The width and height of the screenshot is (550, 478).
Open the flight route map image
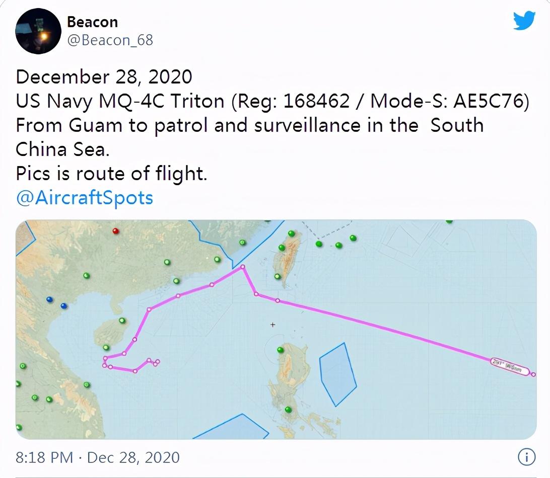(276, 330)
